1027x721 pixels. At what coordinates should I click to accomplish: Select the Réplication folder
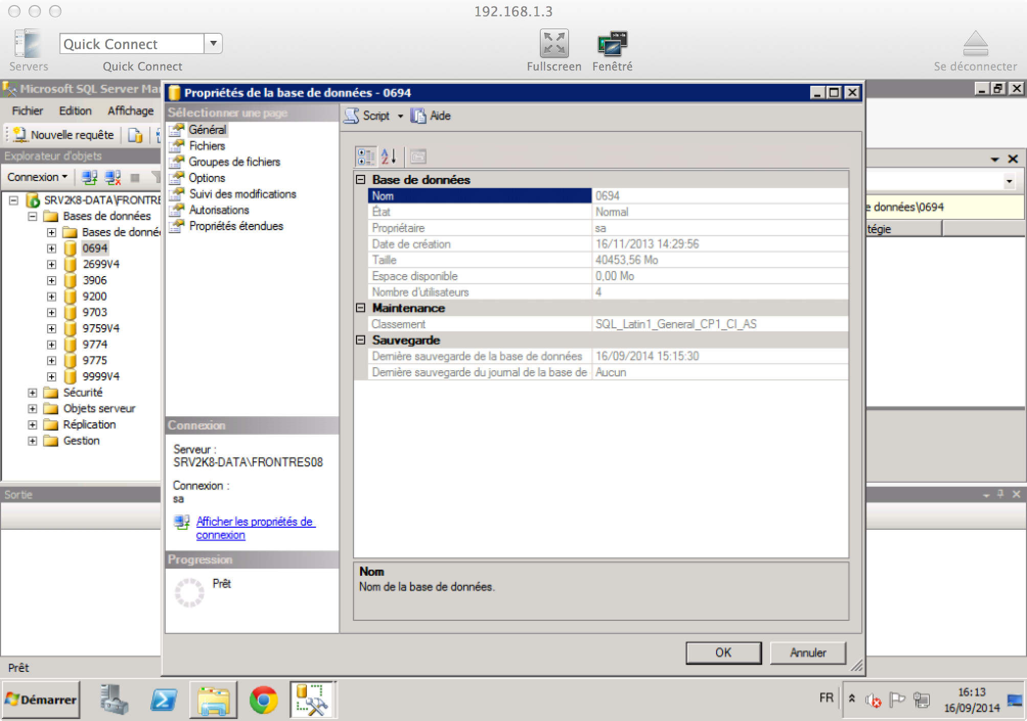pyautogui.click(x=90, y=424)
